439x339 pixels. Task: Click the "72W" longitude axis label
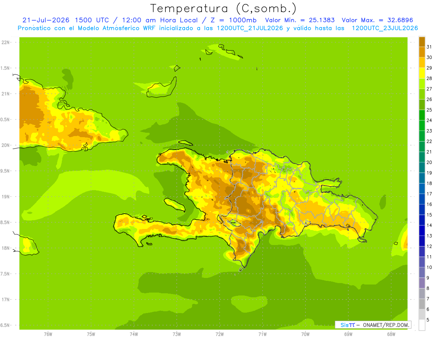(219, 334)
